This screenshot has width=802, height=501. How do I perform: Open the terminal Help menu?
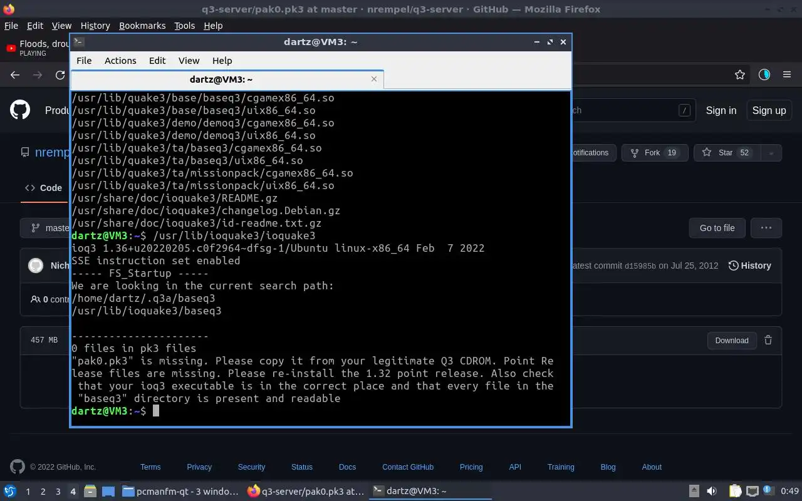(222, 61)
